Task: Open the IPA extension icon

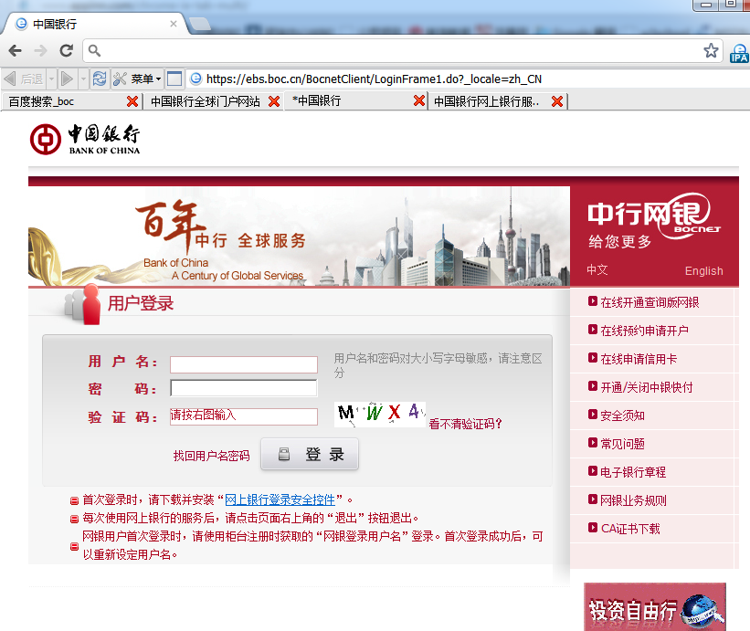Action: click(739, 53)
